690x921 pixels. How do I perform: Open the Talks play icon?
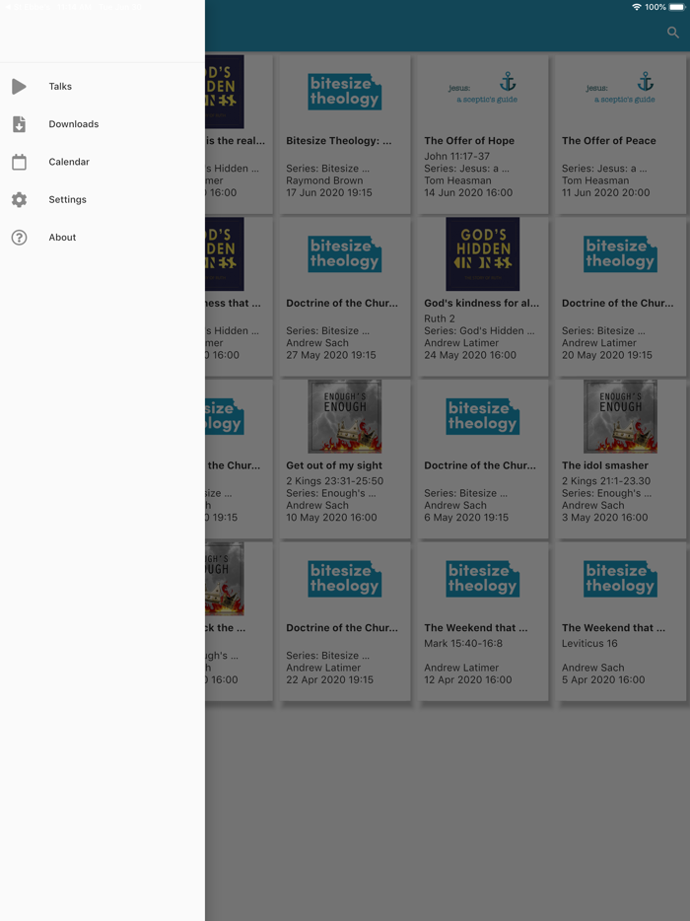19,87
